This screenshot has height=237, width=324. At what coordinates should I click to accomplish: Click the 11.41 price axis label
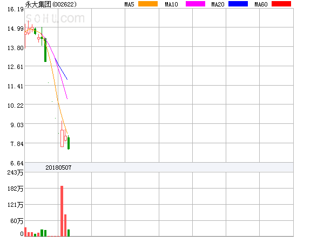(x=16, y=86)
